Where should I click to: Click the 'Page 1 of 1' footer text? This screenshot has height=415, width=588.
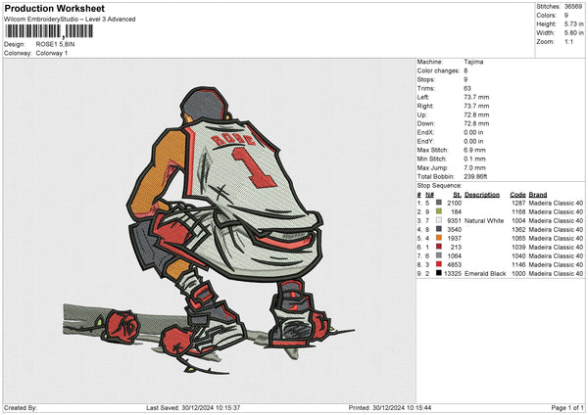click(567, 407)
